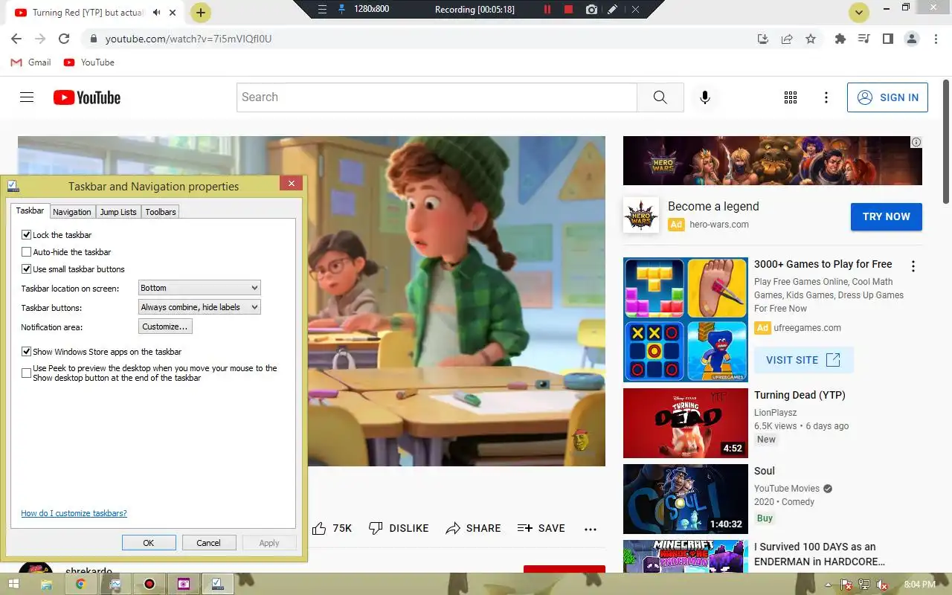The width and height of the screenshot is (952, 595).
Task: Toggle Show Windows Store apps on the taskbar
Action: coord(27,352)
